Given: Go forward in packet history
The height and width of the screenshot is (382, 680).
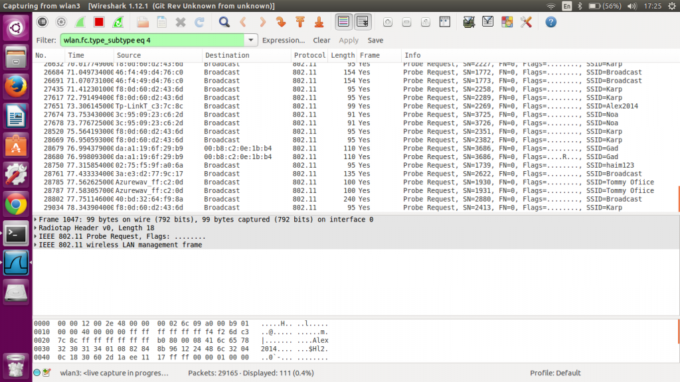Looking at the screenshot, I should point(262,22).
